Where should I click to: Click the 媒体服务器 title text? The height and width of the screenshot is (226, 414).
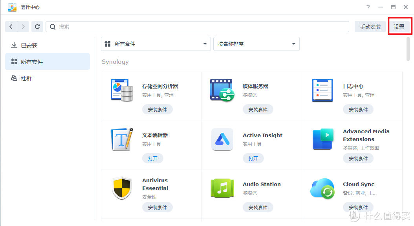255,86
